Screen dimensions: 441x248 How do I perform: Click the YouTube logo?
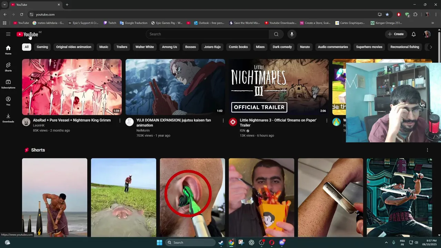click(27, 34)
